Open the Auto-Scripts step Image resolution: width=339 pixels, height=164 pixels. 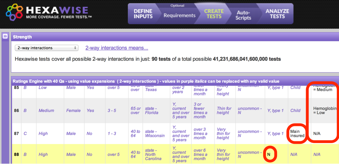(243, 15)
